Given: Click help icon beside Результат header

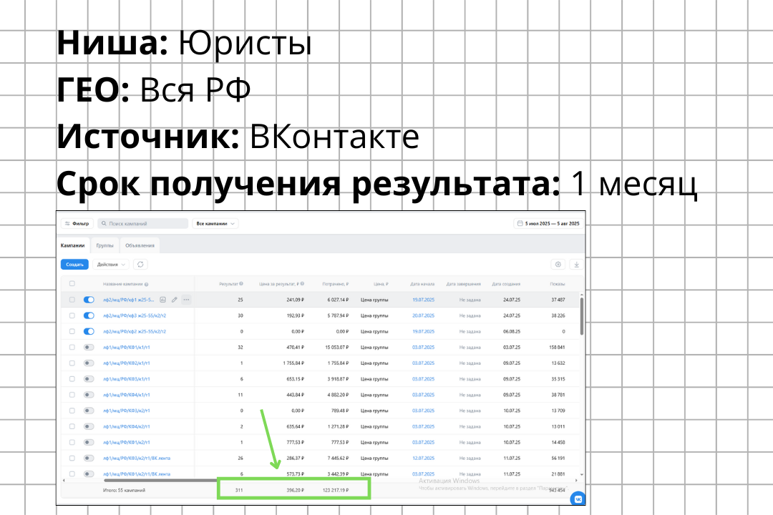Looking at the screenshot, I should pos(242,284).
